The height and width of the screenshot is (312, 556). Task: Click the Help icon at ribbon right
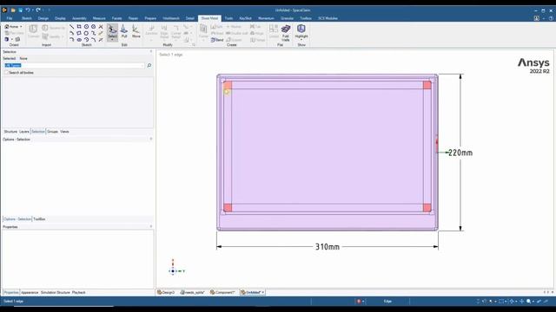pos(551,18)
